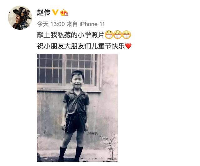Click the gold V verified badge

click(55, 13)
